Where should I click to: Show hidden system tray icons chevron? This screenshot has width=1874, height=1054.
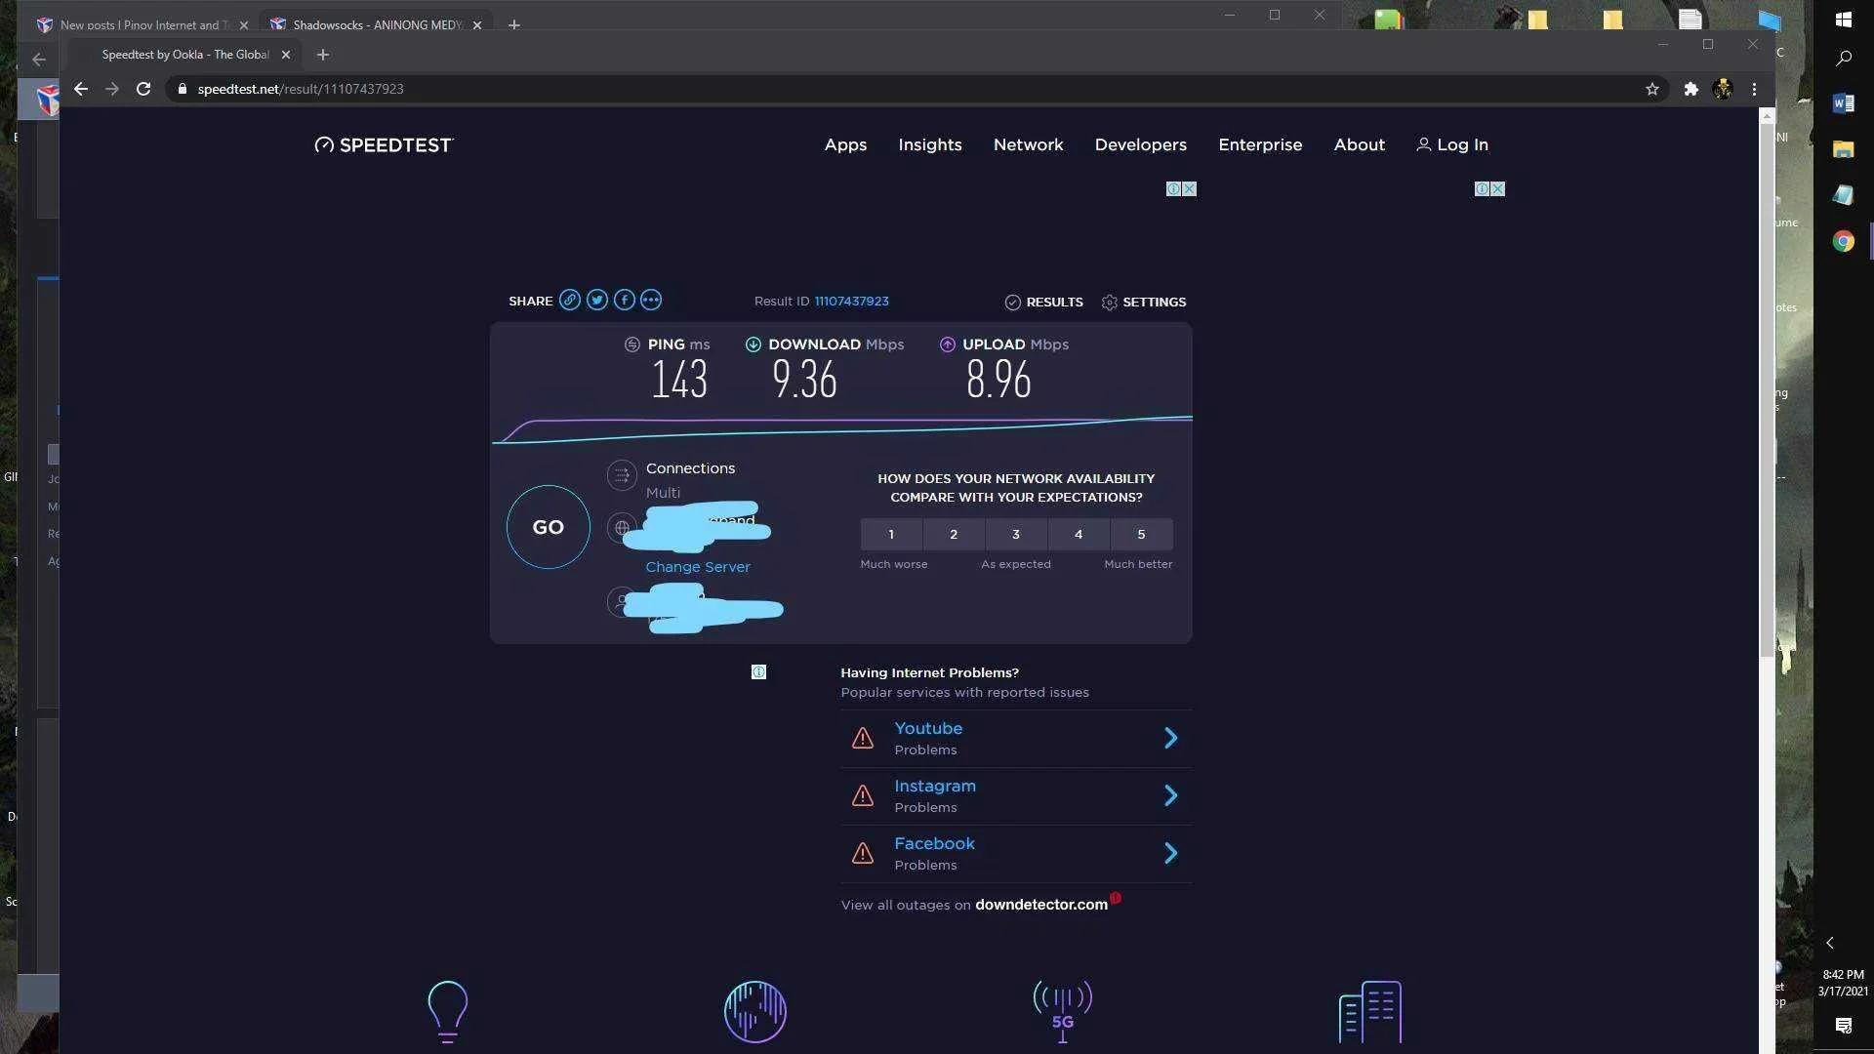tap(1830, 943)
